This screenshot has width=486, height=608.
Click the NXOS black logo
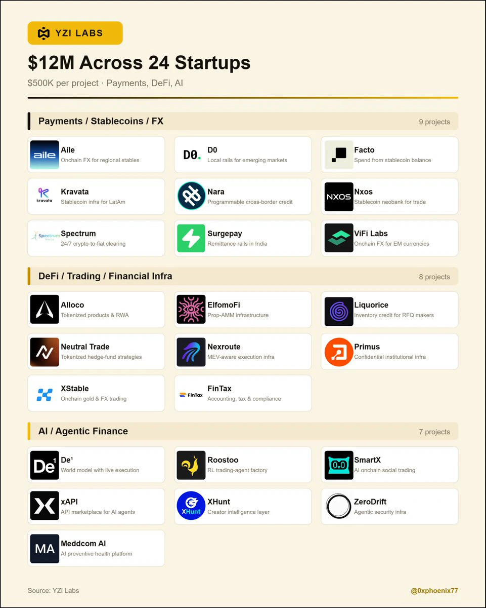(339, 197)
